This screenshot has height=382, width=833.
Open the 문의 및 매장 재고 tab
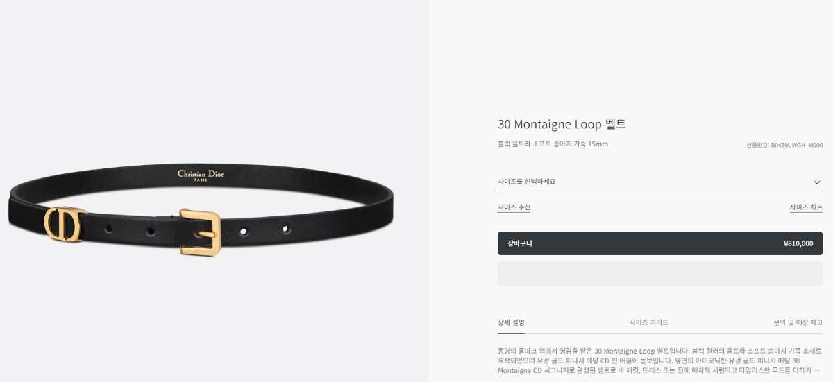click(798, 322)
